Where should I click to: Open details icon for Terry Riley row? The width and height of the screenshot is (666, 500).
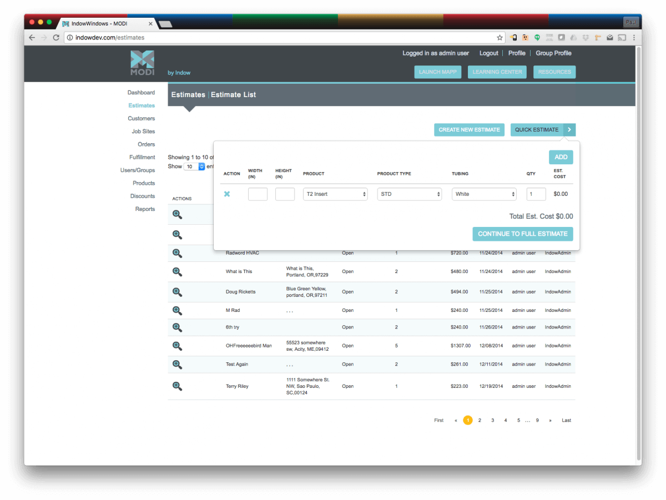pyautogui.click(x=177, y=386)
